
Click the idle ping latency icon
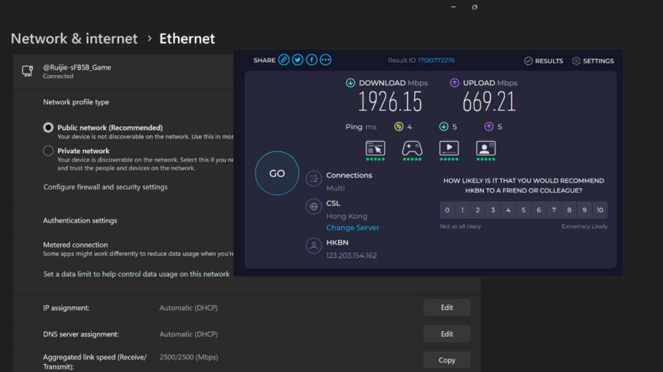[399, 127]
